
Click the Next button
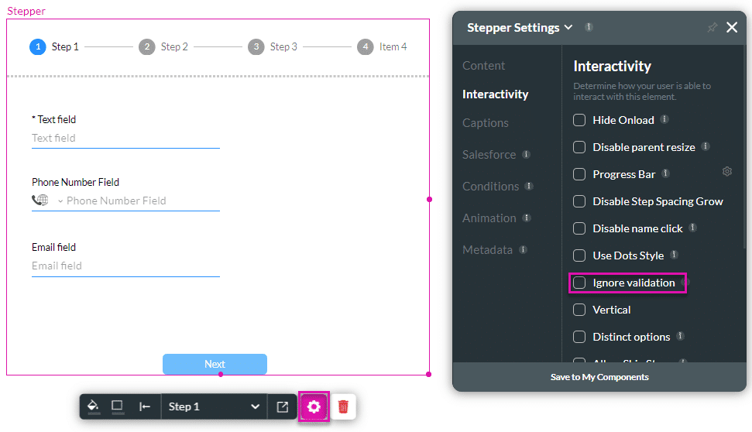(x=215, y=364)
